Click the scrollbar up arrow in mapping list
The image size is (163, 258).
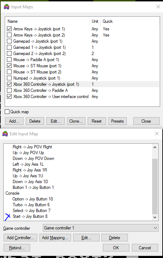155,147
